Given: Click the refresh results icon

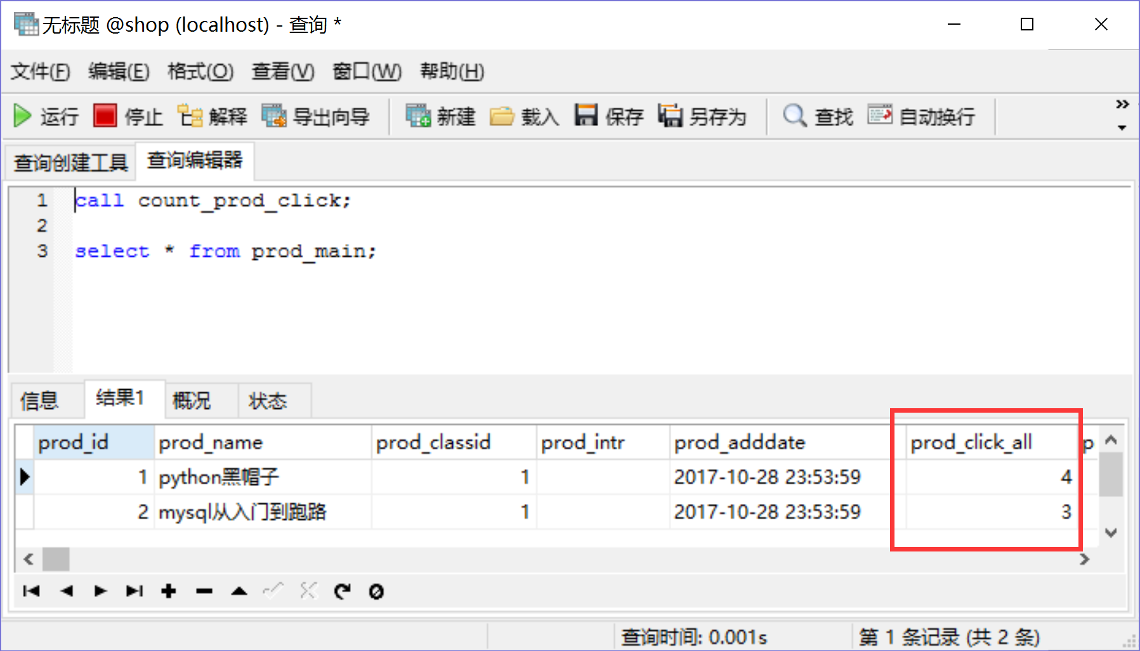Looking at the screenshot, I should [x=343, y=591].
